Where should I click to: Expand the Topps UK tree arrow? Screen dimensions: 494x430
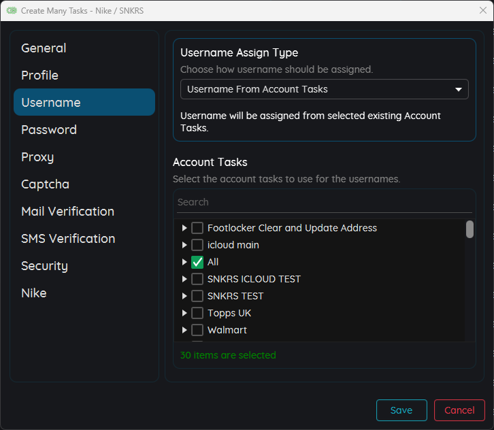[x=184, y=313]
